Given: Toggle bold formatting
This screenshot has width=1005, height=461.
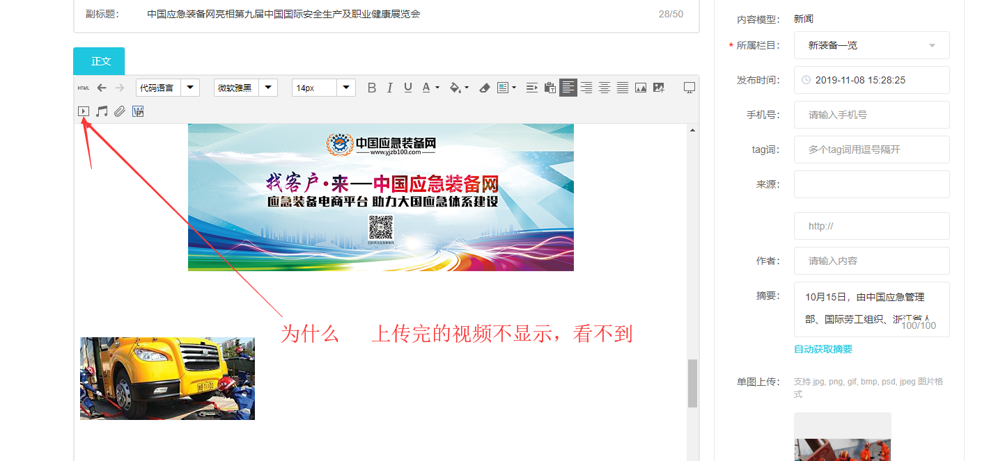Looking at the screenshot, I should (372, 88).
